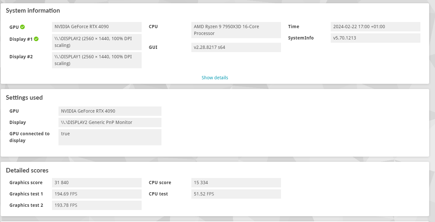
Task: Click the CPU score label
Action: pyautogui.click(x=160, y=183)
